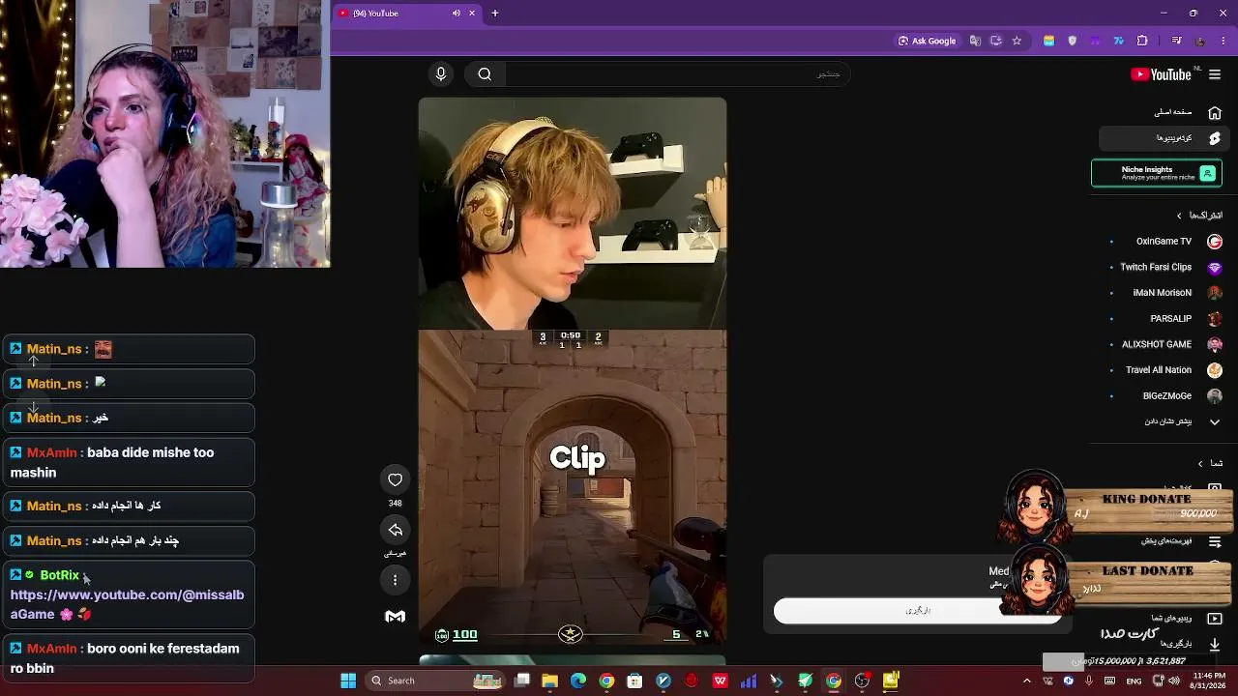1238x696 pixels.
Task: Open the media controls icon in Chrome toolbar
Action: click(x=1176, y=41)
